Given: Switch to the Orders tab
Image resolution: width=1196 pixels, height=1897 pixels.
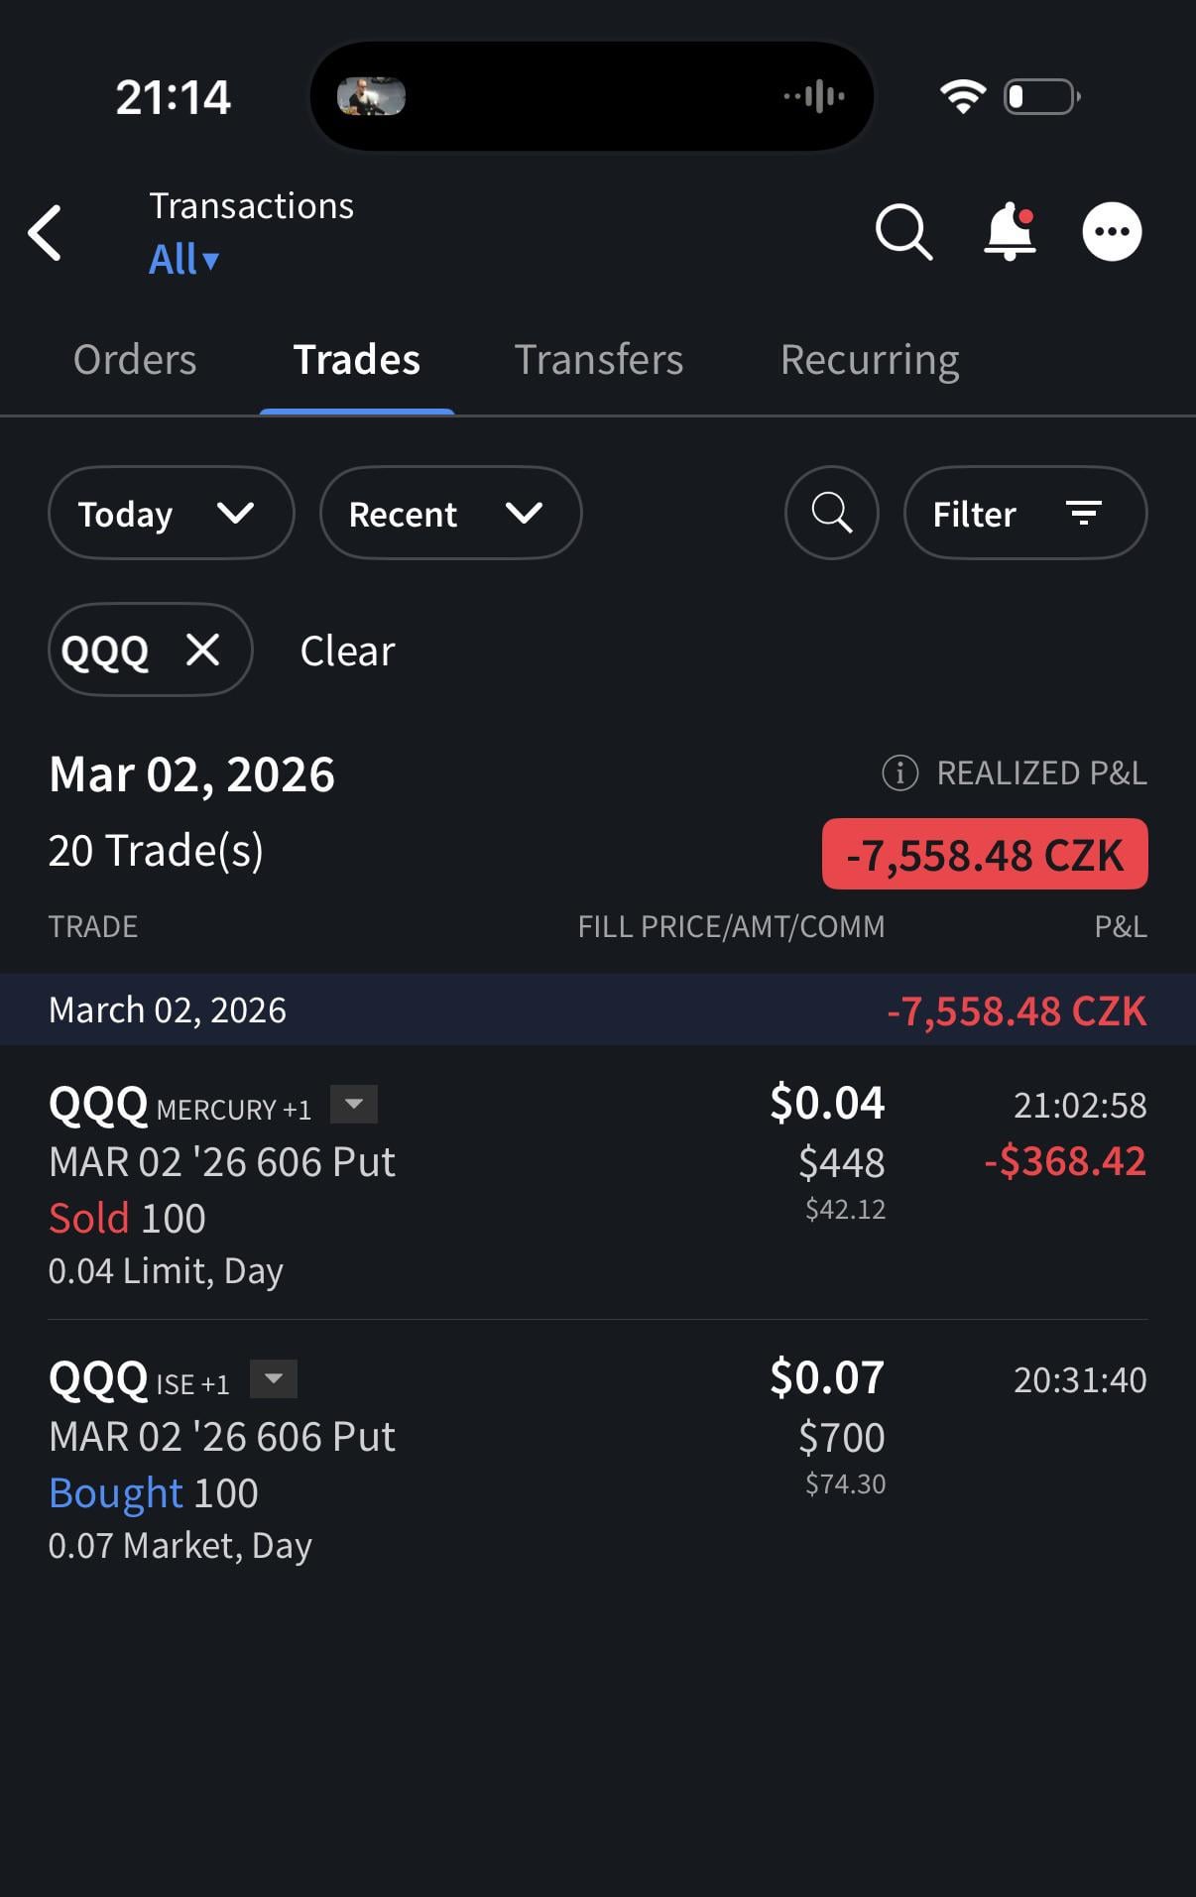Looking at the screenshot, I should tap(135, 360).
